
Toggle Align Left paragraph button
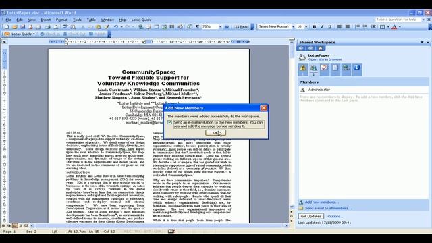point(340,27)
